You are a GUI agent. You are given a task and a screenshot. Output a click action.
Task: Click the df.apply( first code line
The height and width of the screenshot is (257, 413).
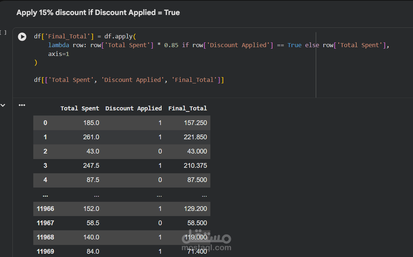[85, 36]
